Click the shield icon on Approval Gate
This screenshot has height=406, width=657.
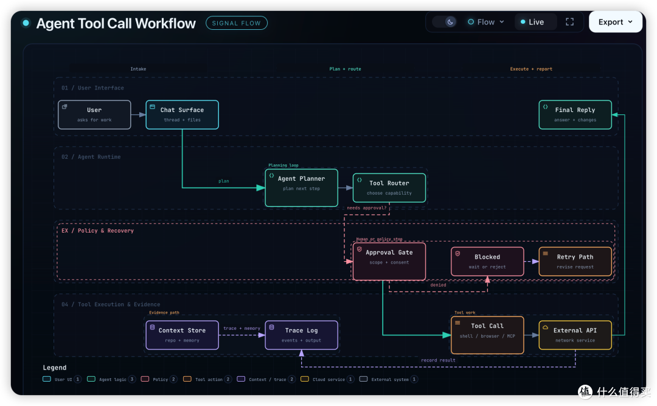tap(359, 249)
